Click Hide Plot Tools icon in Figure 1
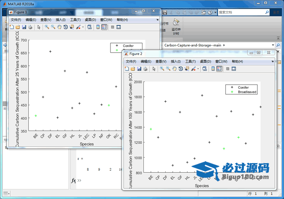Screen dimensions: 284x199 (x=112, y=27)
